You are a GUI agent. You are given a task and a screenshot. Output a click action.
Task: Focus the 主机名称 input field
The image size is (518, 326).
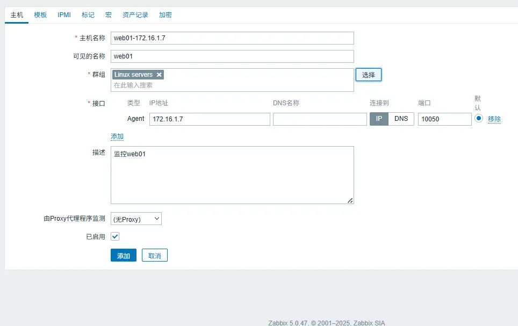point(232,38)
